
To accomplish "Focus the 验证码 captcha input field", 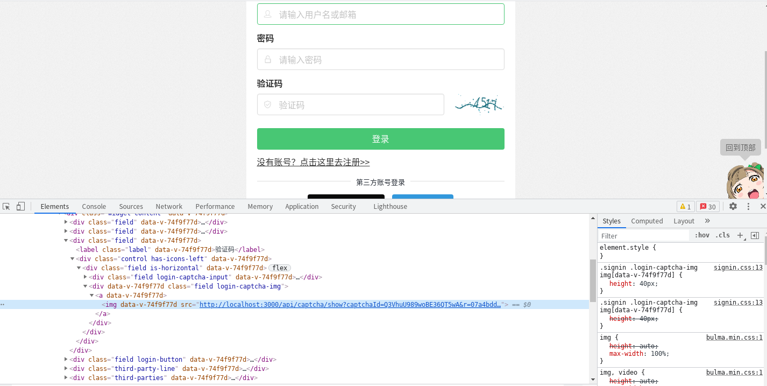I will tap(351, 104).
